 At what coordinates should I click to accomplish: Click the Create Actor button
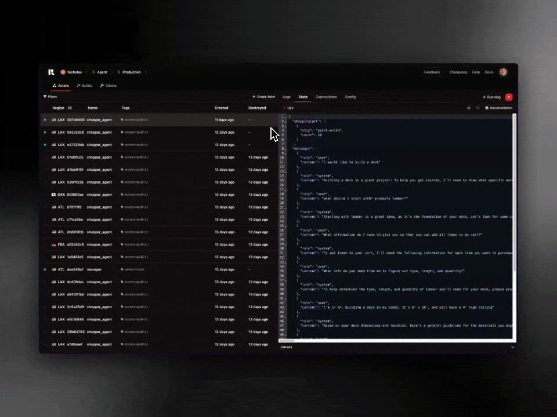263,97
